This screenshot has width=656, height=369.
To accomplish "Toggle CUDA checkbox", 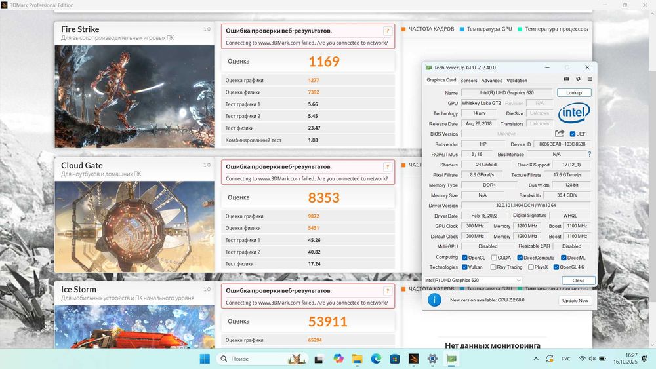I will [x=494, y=258].
